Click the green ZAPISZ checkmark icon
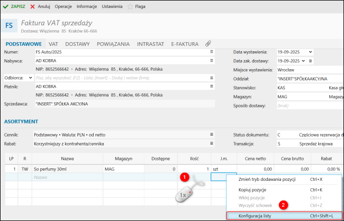Image resolution: width=344 pixels, height=221 pixels. click(6, 6)
